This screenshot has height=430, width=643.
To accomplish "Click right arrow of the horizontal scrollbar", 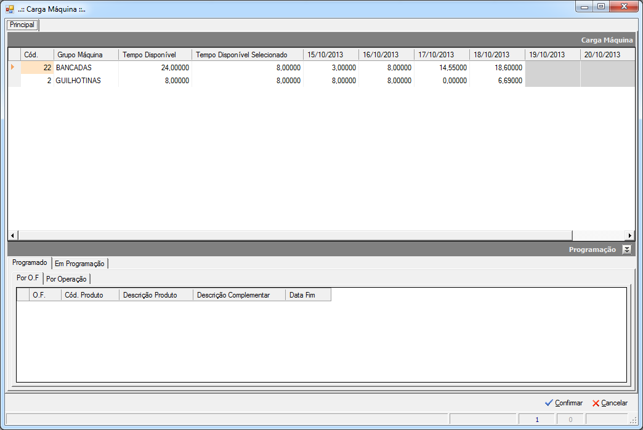I will tap(630, 235).
